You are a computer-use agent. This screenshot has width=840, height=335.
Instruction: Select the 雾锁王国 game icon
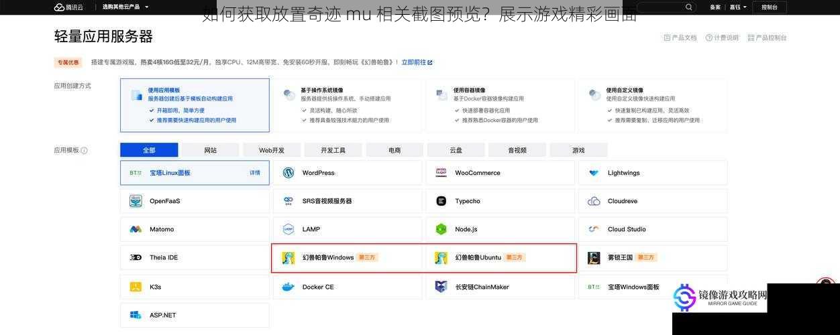coord(594,258)
